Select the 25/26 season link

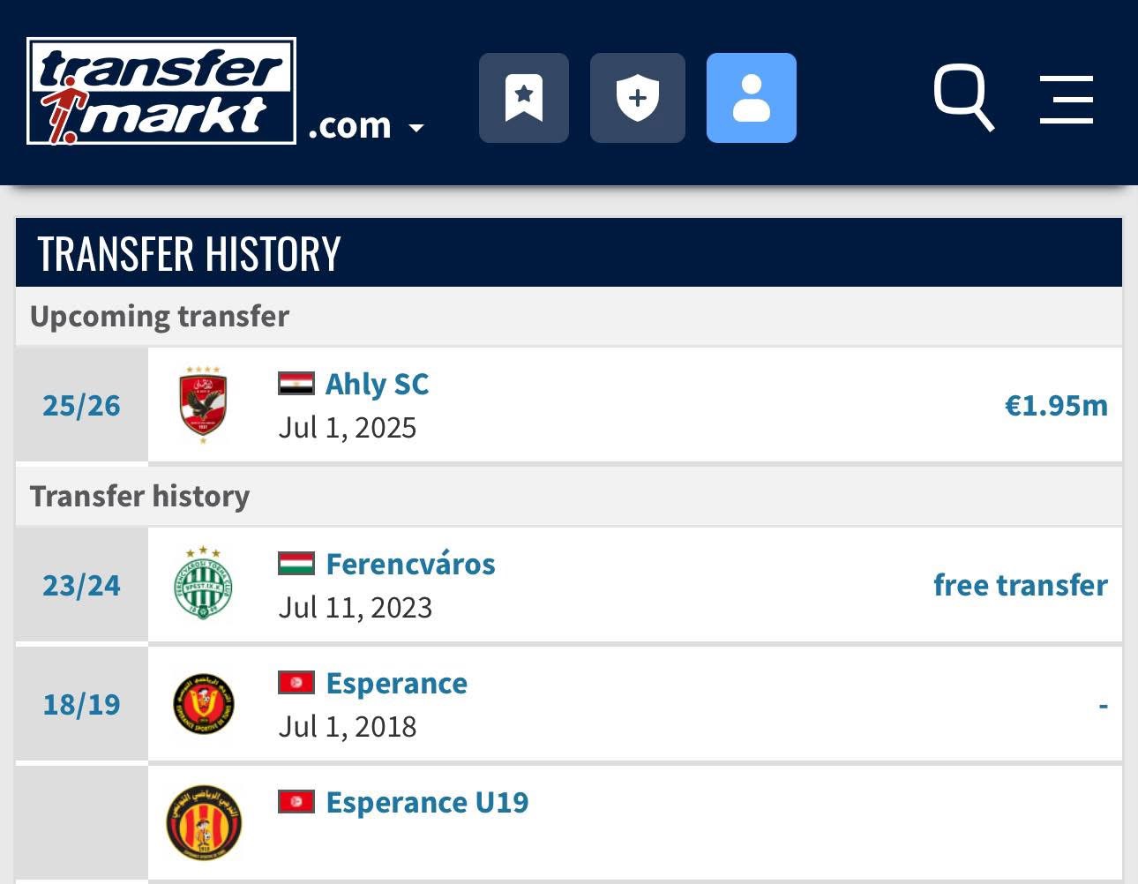pos(81,406)
